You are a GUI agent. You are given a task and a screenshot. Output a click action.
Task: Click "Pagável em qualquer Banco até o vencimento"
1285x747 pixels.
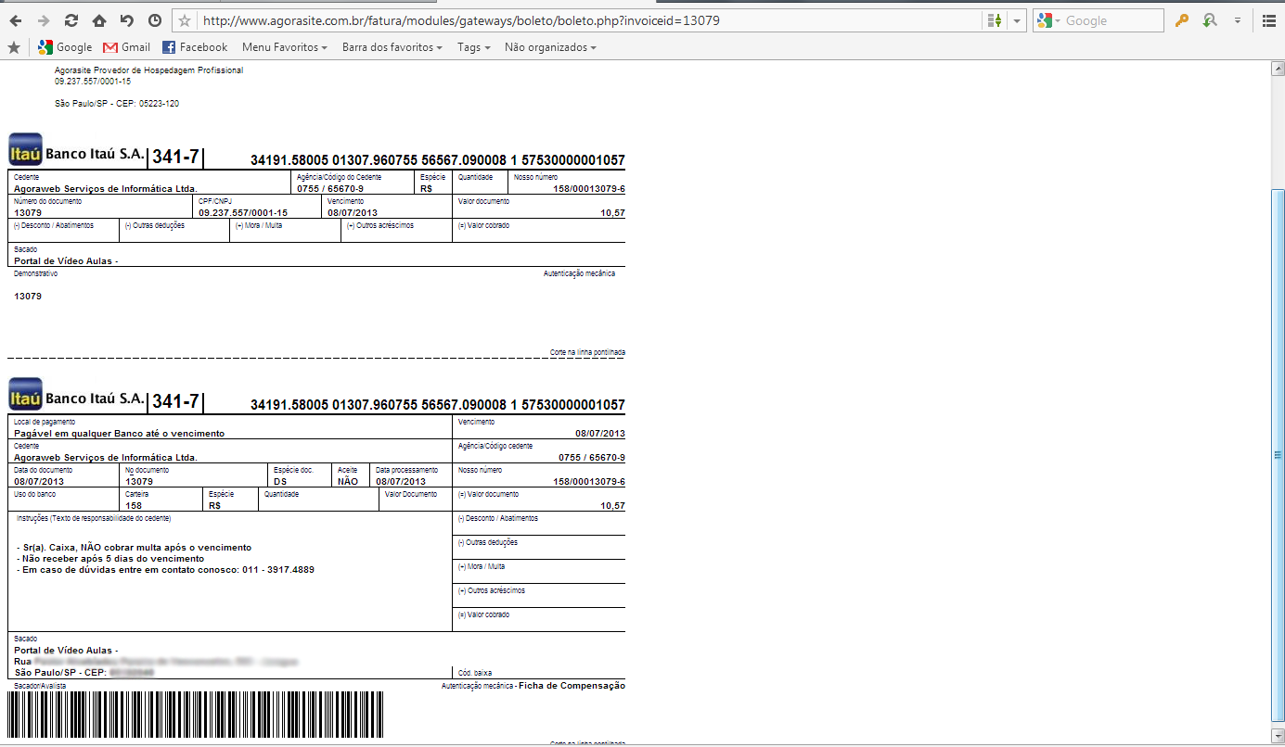point(120,433)
